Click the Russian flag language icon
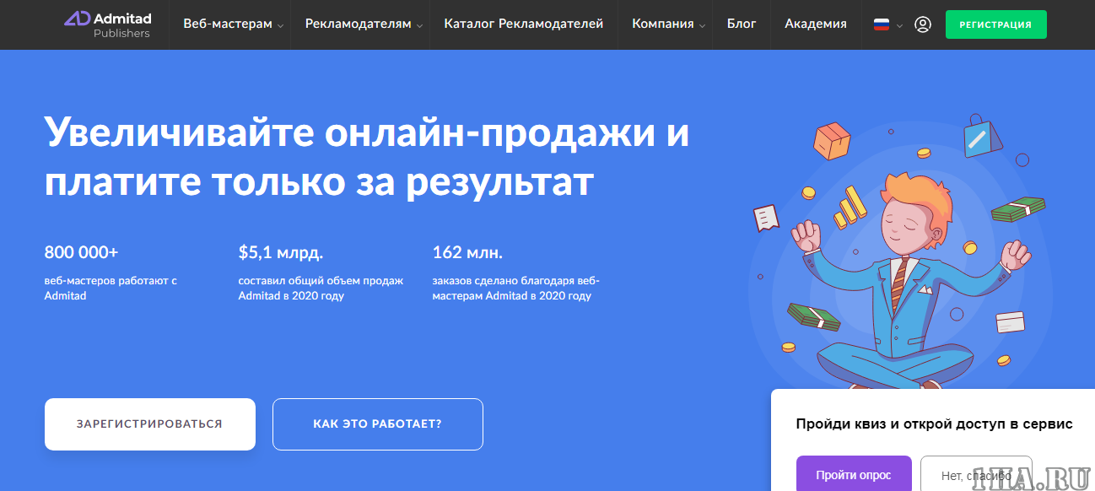 881,24
